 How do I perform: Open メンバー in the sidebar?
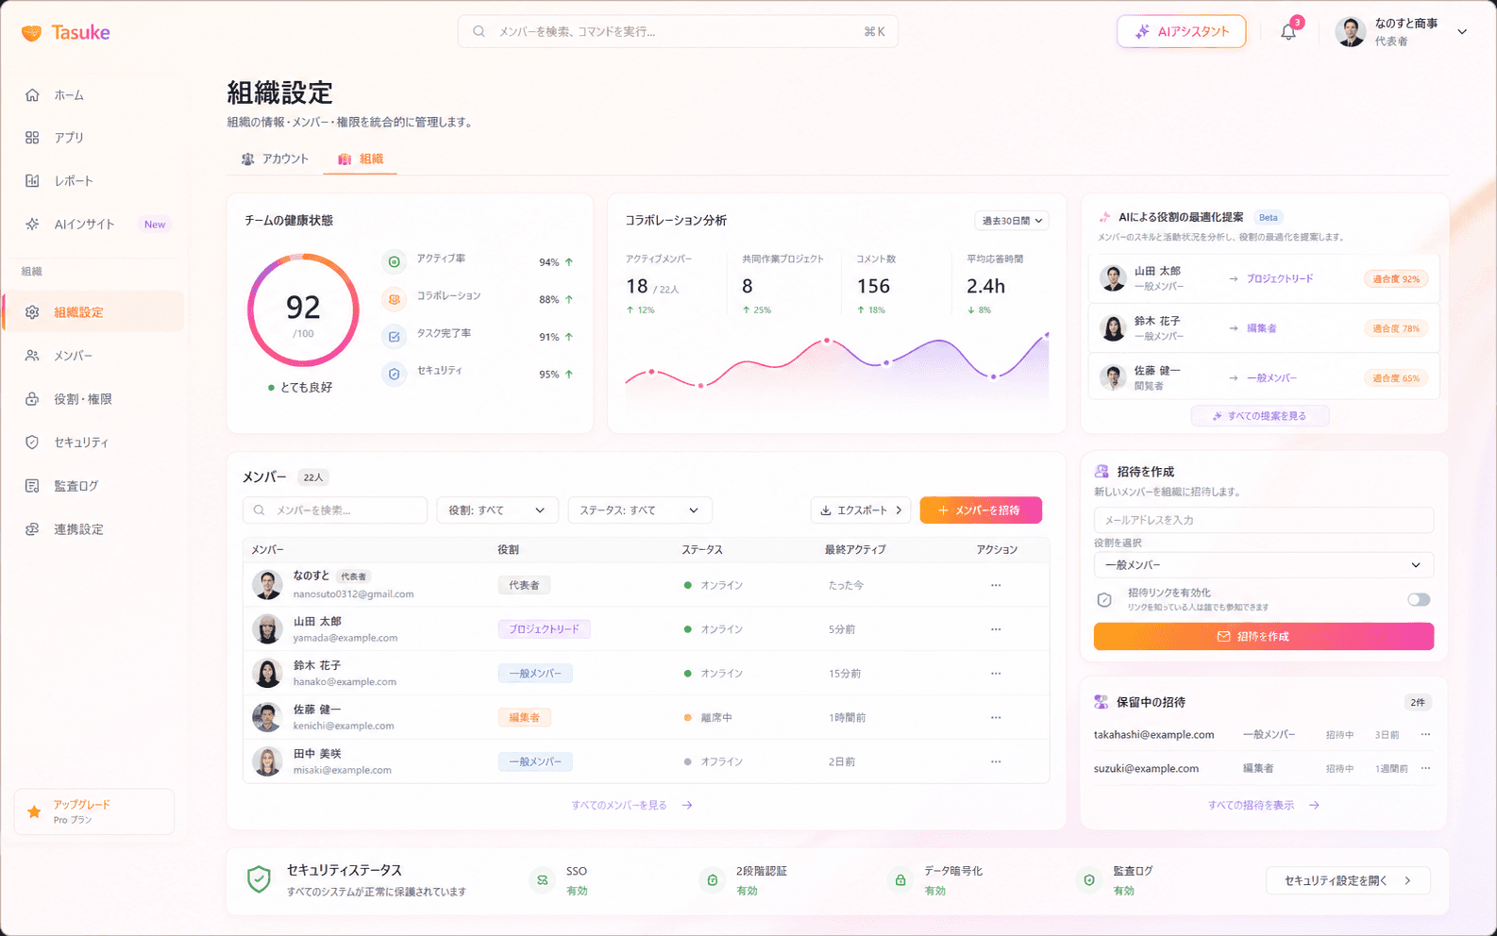tap(94, 356)
